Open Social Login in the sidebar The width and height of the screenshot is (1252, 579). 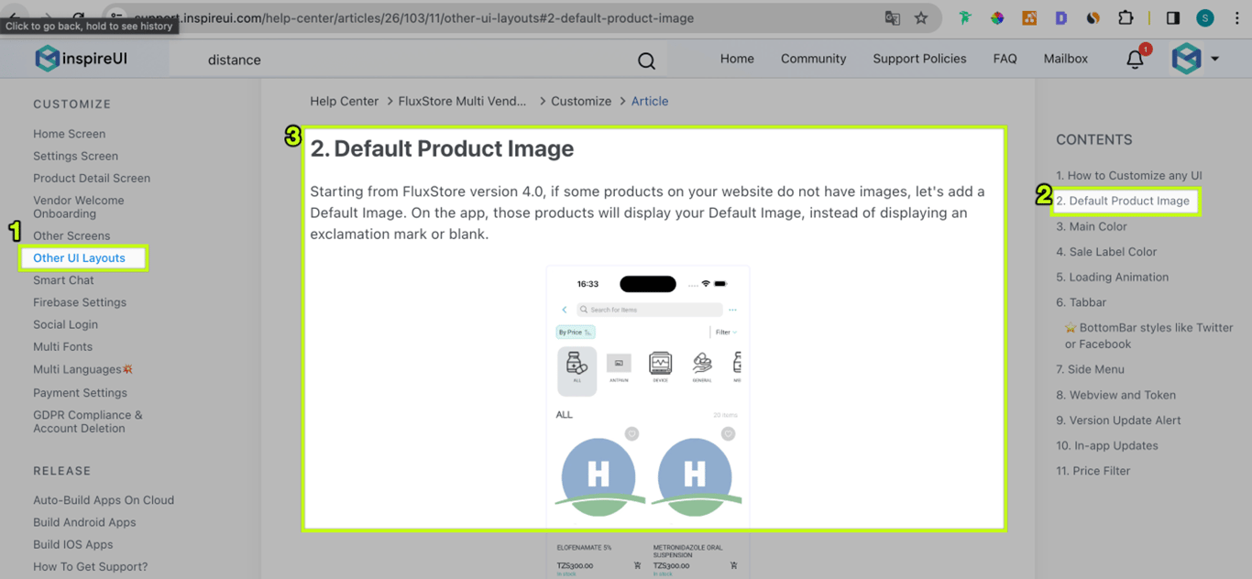(65, 324)
